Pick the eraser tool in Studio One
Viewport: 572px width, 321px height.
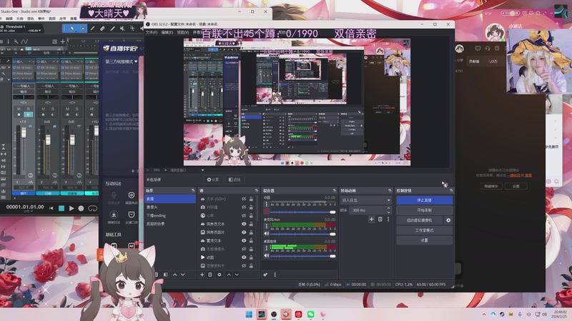(102, 29)
